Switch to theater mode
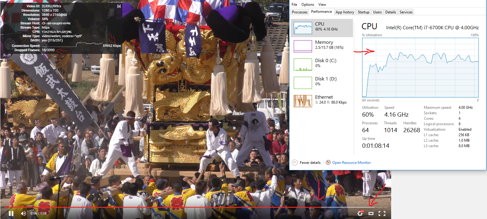Viewport: 487px width, 219px height. coord(371,214)
